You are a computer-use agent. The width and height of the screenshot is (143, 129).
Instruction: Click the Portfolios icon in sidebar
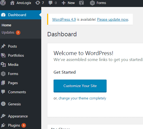pos(3,55)
